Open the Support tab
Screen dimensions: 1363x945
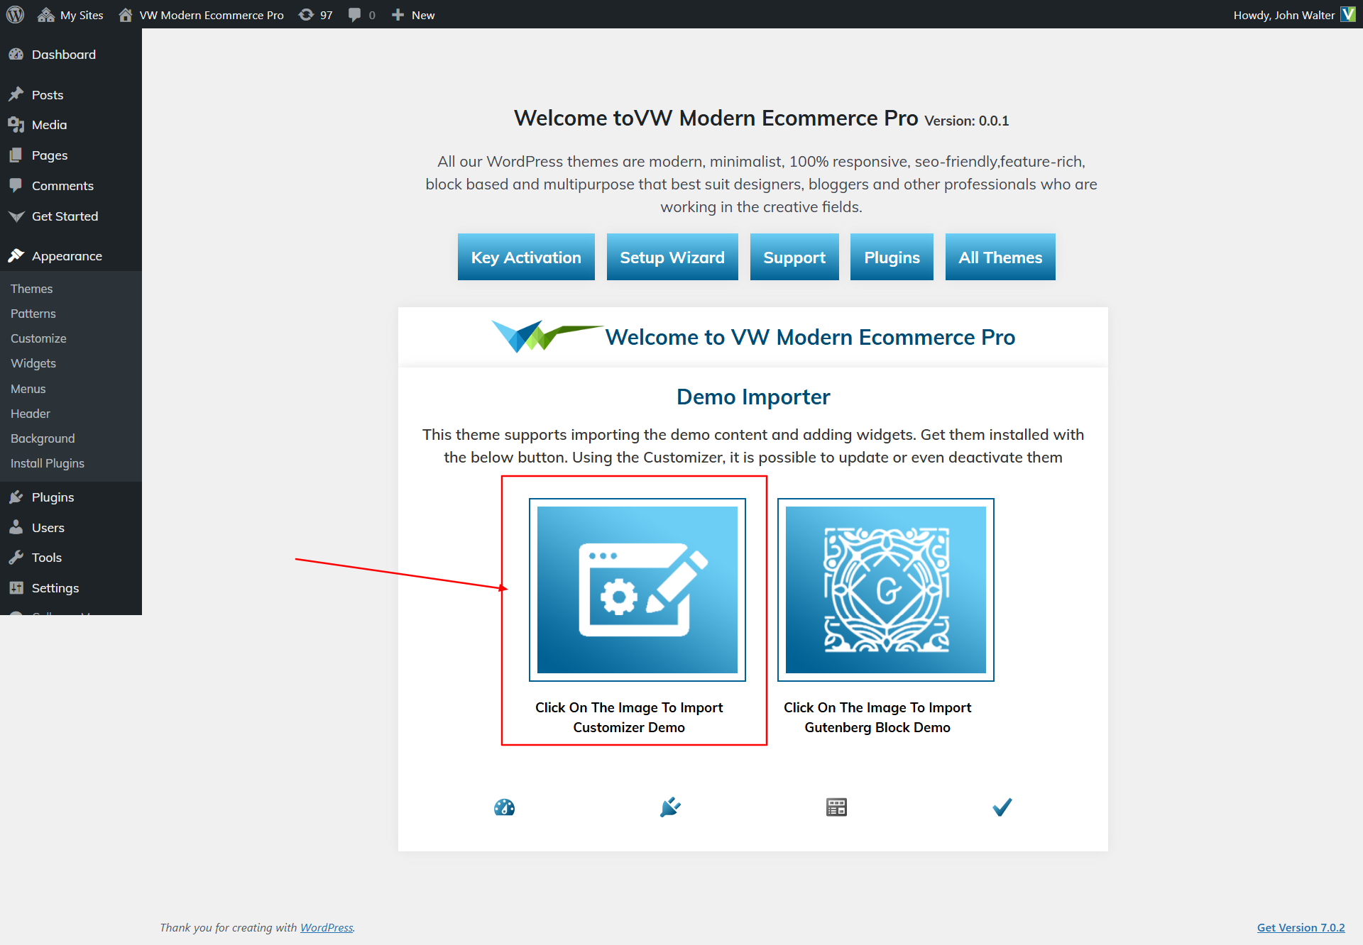[794, 257]
